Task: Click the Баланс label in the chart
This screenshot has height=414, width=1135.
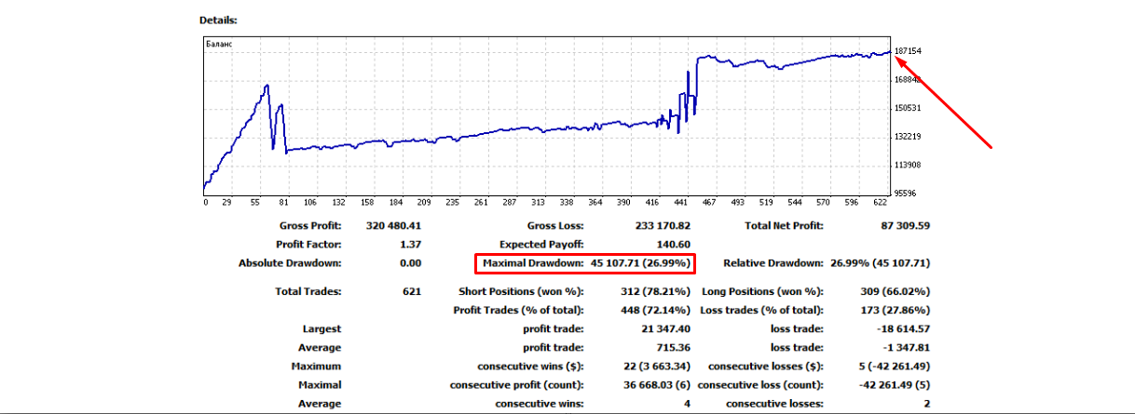Action: [x=220, y=44]
